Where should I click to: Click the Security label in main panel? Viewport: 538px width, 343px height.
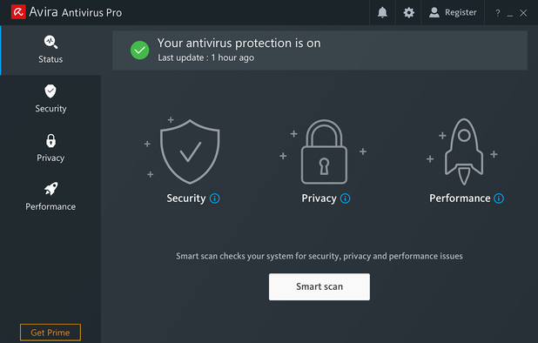click(x=186, y=198)
